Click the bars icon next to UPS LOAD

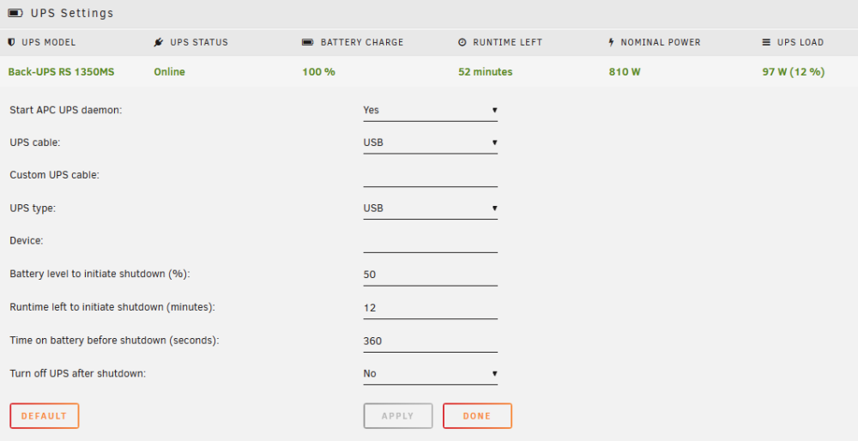[766, 42]
